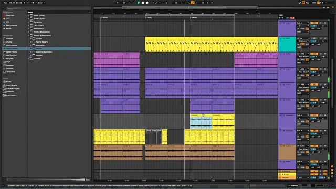The height and width of the screenshot is (189, 336).
Task: Toggle the Computer MIDI Keyboard icon
Action: pyautogui.click(x=303, y=3)
